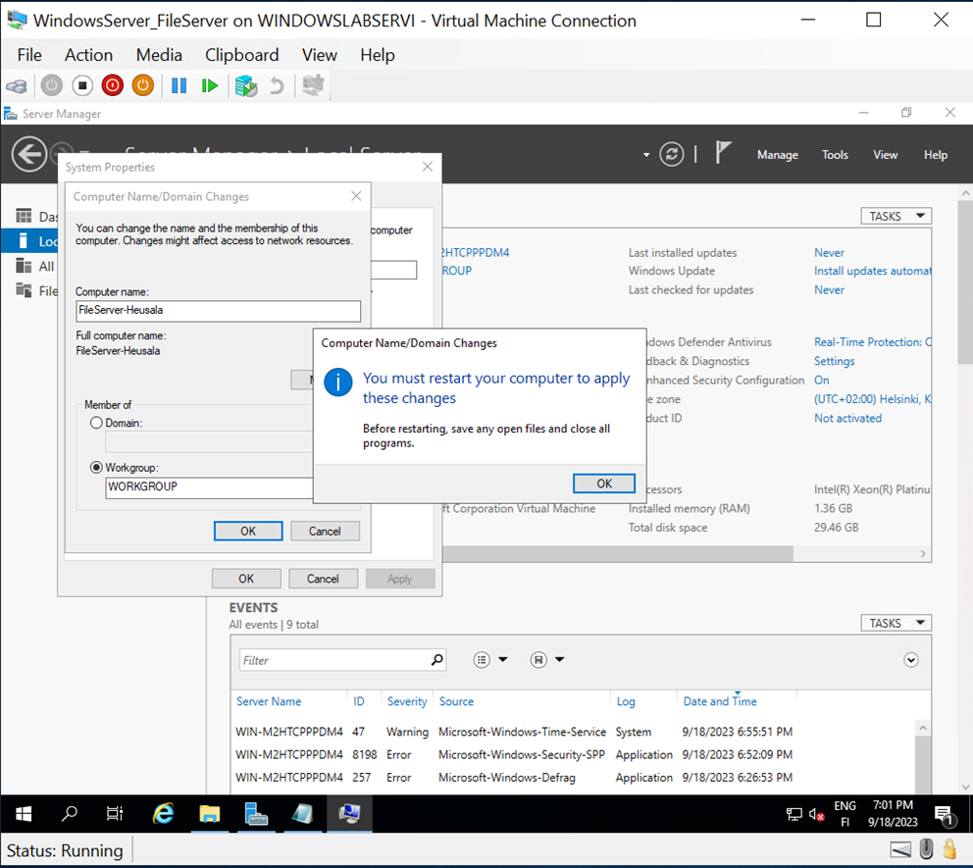973x868 pixels.
Task: Open Install updates automatically link
Action: (x=871, y=271)
